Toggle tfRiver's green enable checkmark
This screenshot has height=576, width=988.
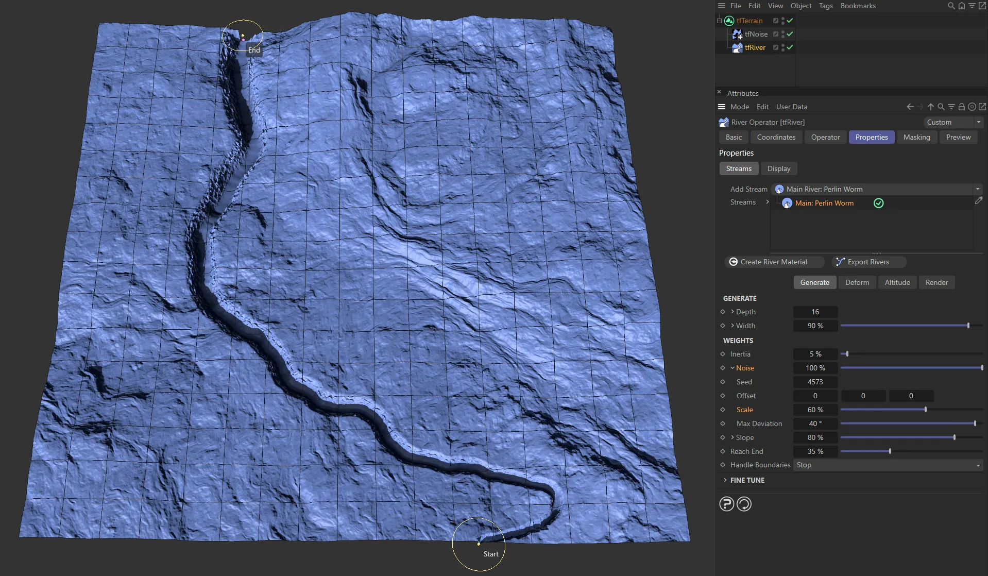[x=790, y=47]
